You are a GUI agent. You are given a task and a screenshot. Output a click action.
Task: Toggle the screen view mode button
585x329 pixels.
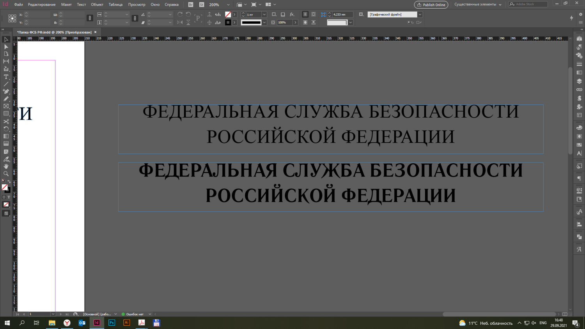[6, 214]
